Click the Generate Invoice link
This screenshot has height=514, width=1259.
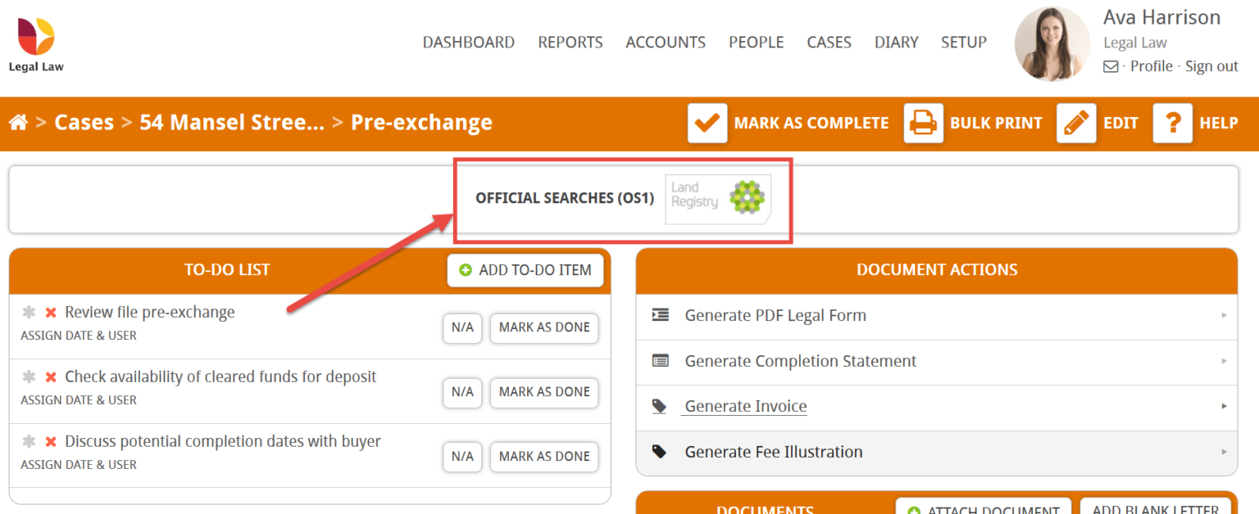point(744,405)
